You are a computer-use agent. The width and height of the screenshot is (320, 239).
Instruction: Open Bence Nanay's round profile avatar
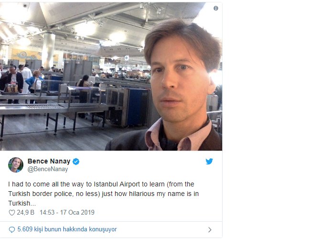16,165
